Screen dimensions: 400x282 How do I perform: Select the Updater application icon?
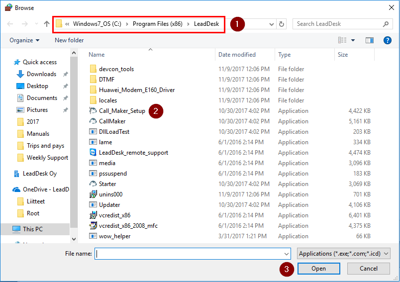(x=93, y=205)
